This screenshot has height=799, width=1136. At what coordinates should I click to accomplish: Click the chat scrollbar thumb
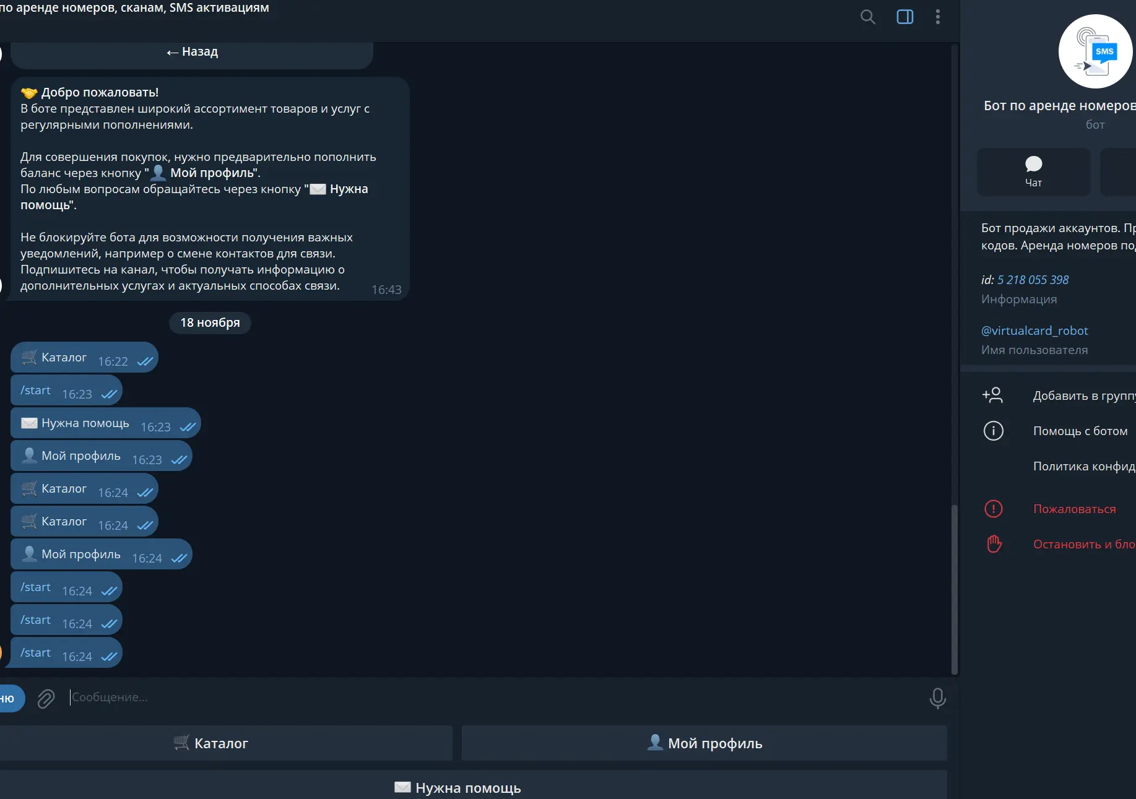(954, 589)
